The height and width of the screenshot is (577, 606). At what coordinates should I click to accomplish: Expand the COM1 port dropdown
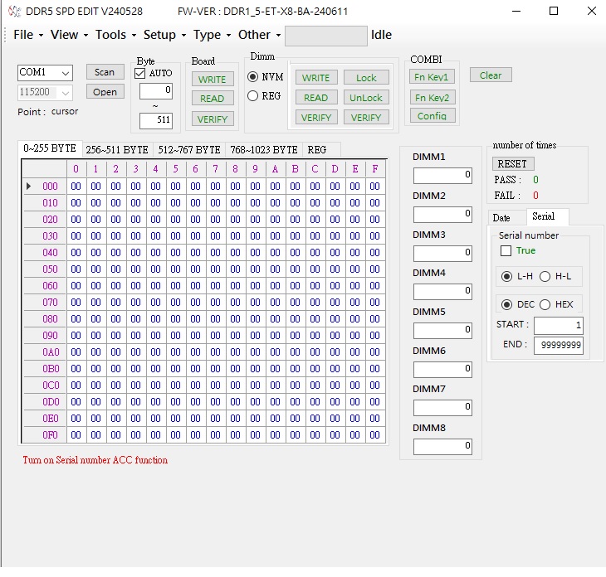[65, 73]
